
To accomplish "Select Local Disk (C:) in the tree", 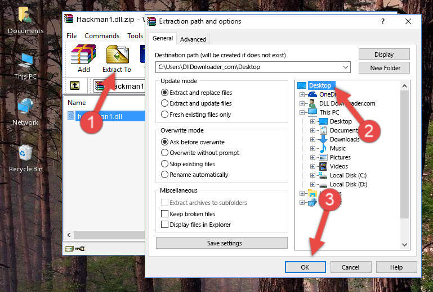I will pos(348,175).
